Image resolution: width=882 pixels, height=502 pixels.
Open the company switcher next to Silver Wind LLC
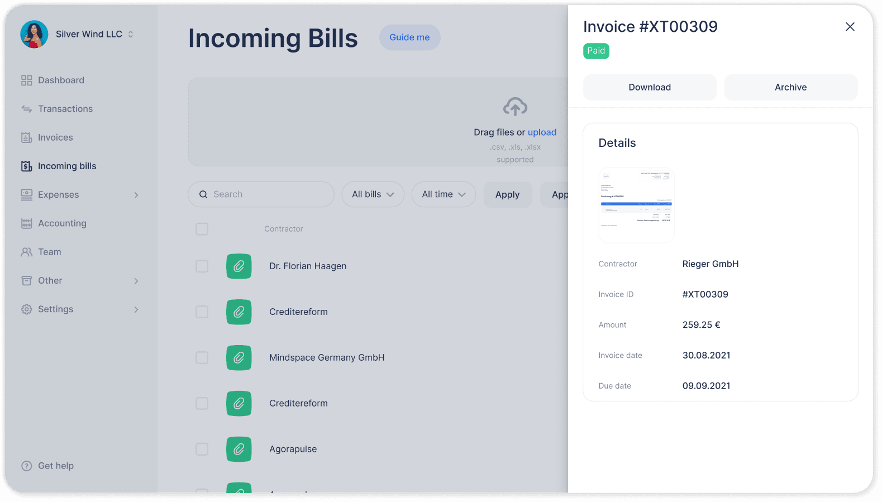click(131, 34)
